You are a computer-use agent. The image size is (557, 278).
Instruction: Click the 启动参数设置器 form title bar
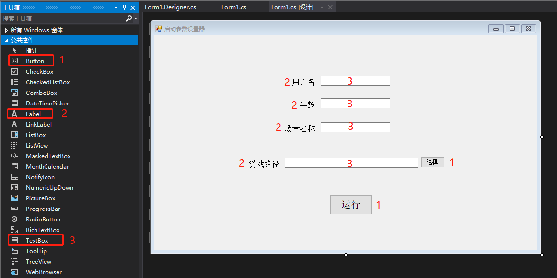coord(345,29)
